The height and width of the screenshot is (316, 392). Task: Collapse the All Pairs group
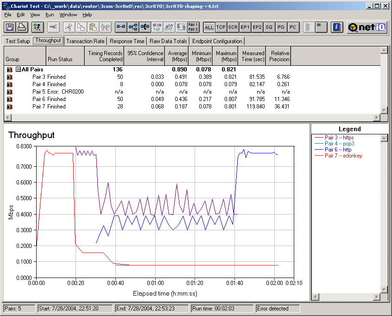coord(18,70)
